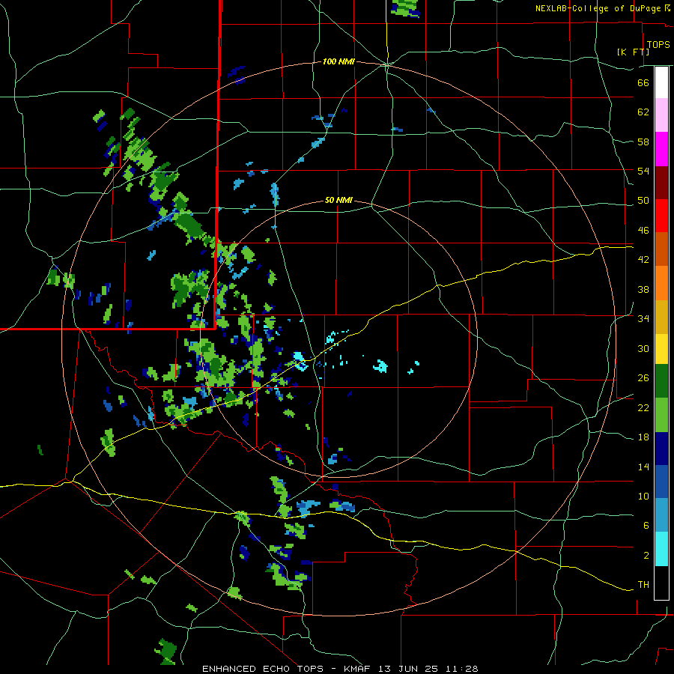Viewport: 674px width, 674px height.
Task: Click the legend value '38'
Action: pyautogui.click(x=643, y=289)
